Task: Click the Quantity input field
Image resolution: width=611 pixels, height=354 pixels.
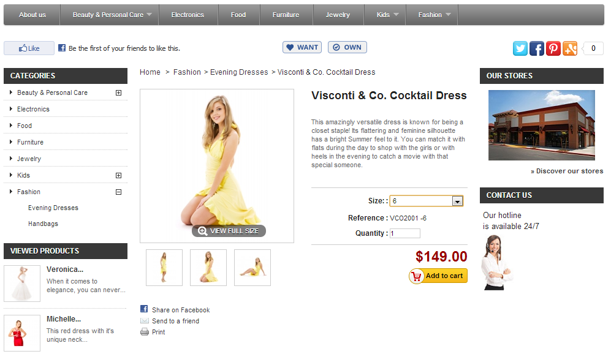Action: pos(404,233)
